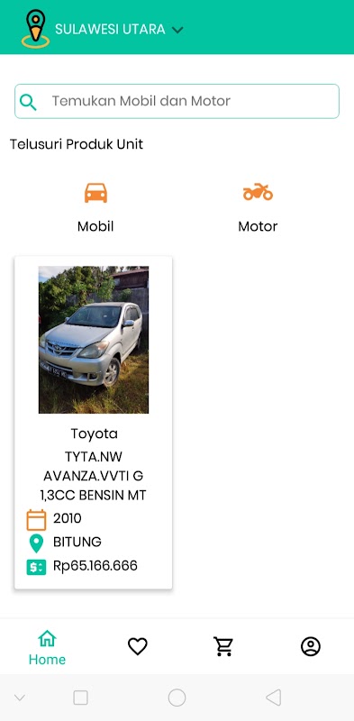
Task: Select the orange car Mobil icon
Action: (95, 193)
